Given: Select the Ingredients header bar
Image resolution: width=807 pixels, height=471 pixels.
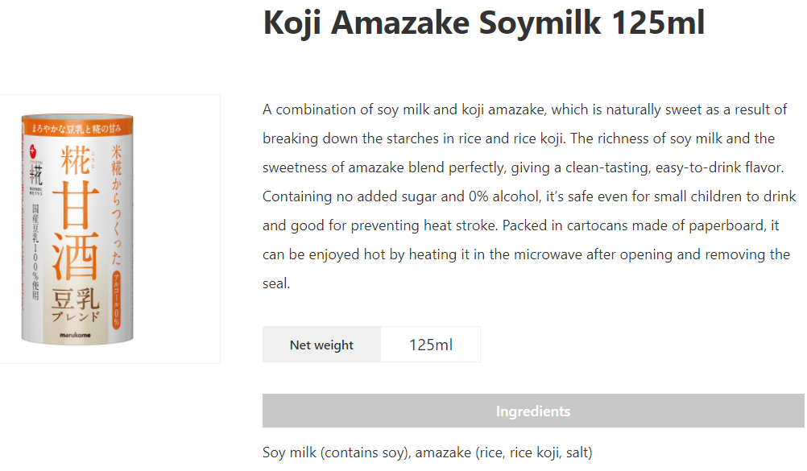Looking at the screenshot, I should click(533, 411).
